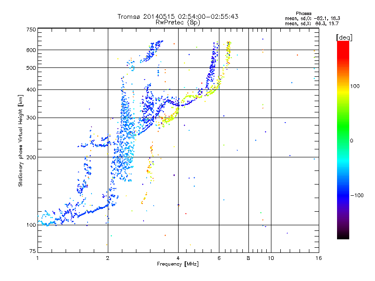Click the colorbar tick label "100"
Image resolution: width=375 pixels, height=281 pixels.
click(355, 86)
